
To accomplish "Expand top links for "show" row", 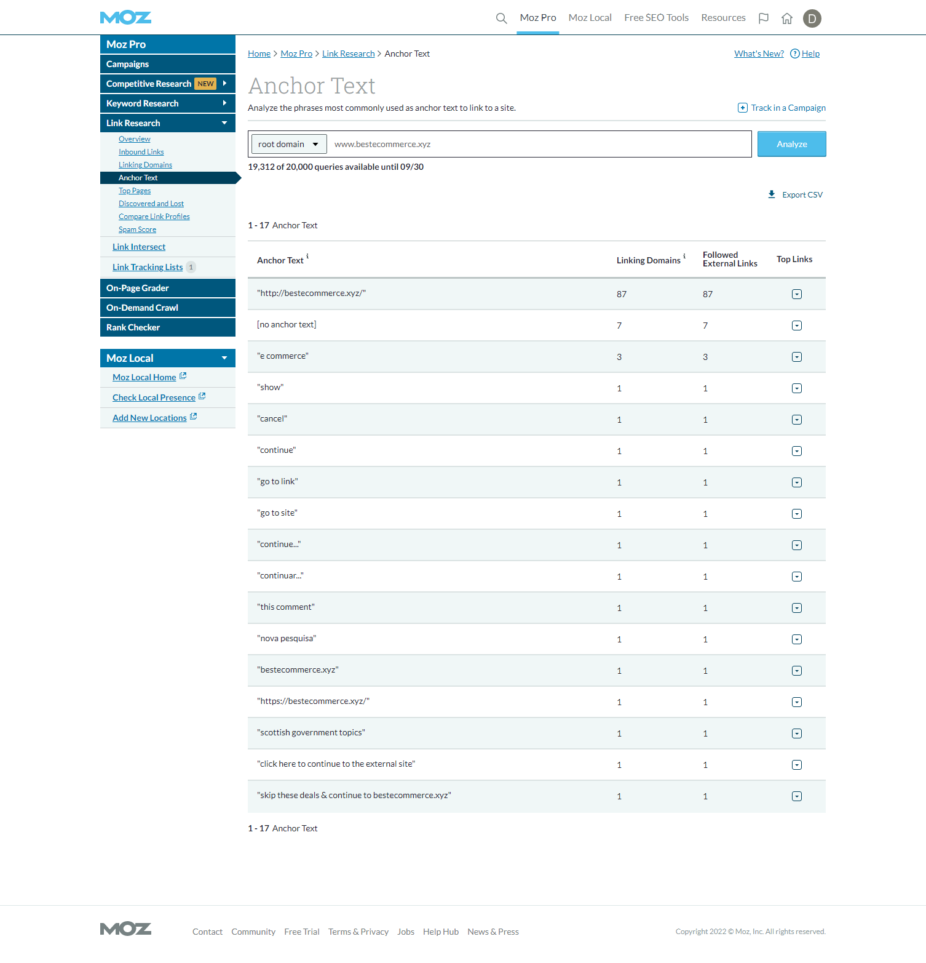I will click(x=797, y=388).
